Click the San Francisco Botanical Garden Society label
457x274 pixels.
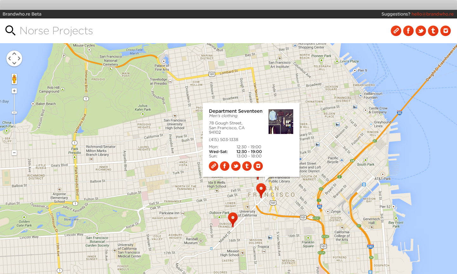[x=97, y=242]
